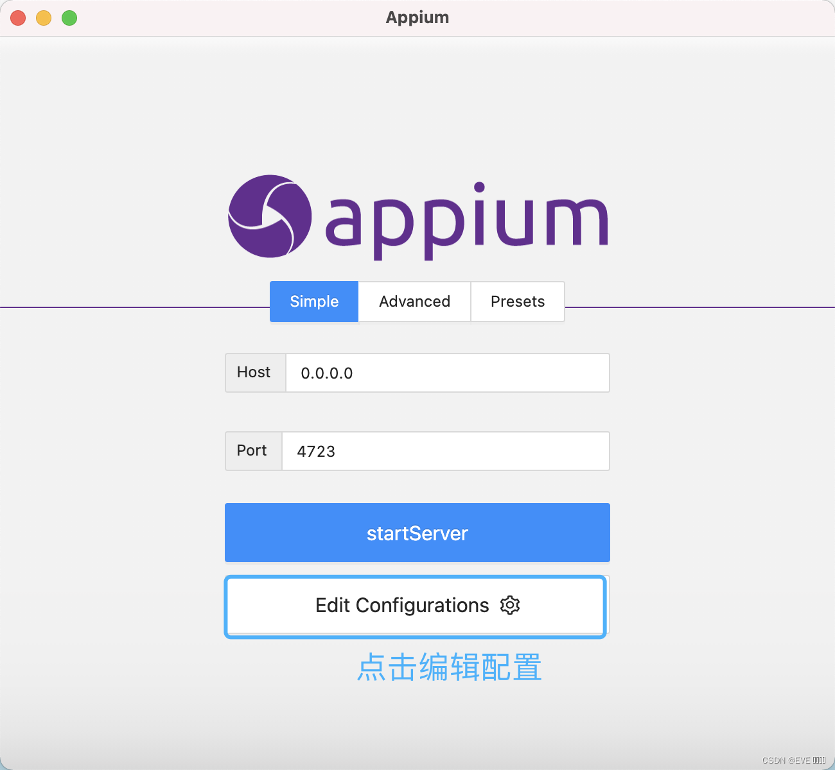
Task: Click the red close button
Action: click(18, 18)
